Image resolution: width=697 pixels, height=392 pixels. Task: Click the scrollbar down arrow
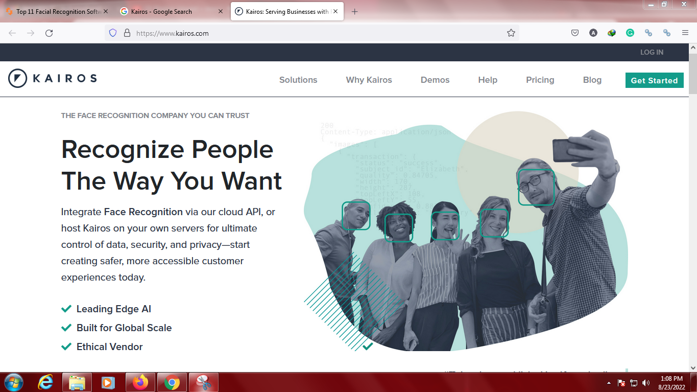coord(693,367)
